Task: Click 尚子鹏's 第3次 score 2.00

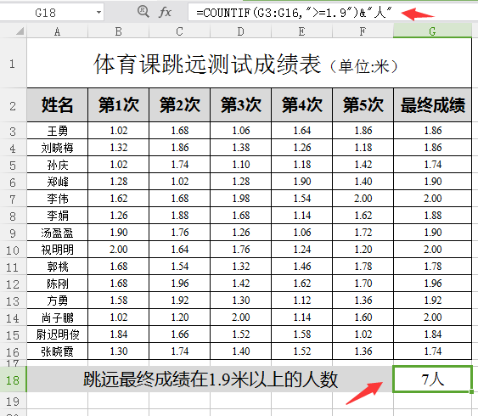Action: [241, 318]
